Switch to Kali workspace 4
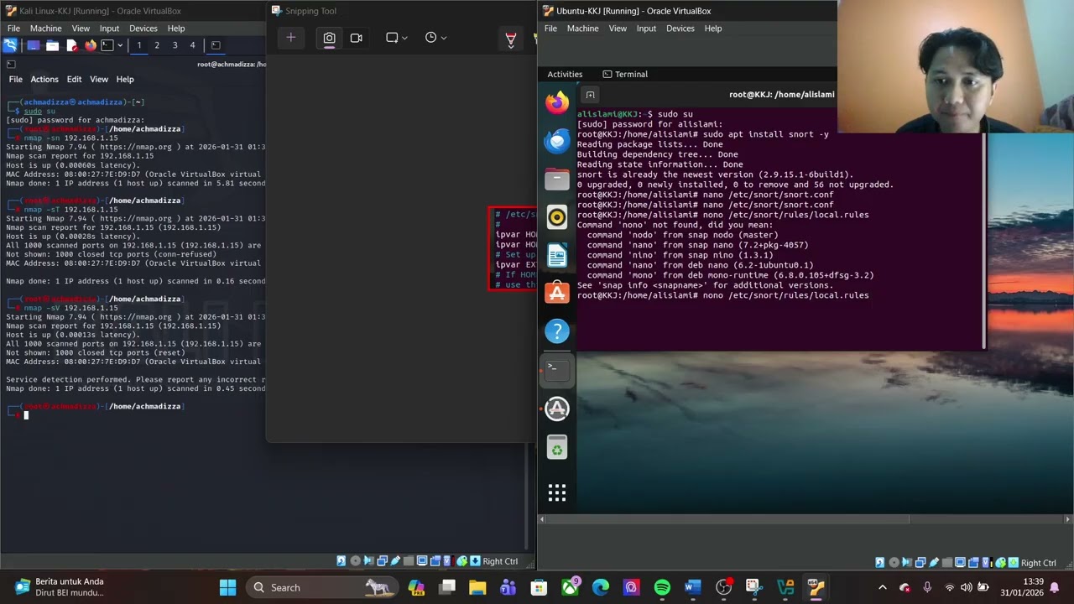This screenshot has width=1074, height=604. (192, 45)
